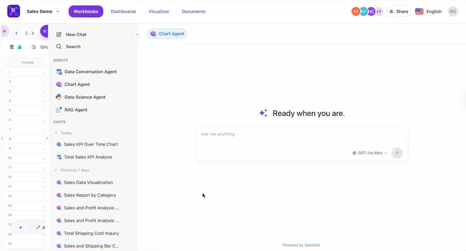Viewport: 466px width, 251px height.
Task: Start a New Chat
Action: [x=76, y=35]
